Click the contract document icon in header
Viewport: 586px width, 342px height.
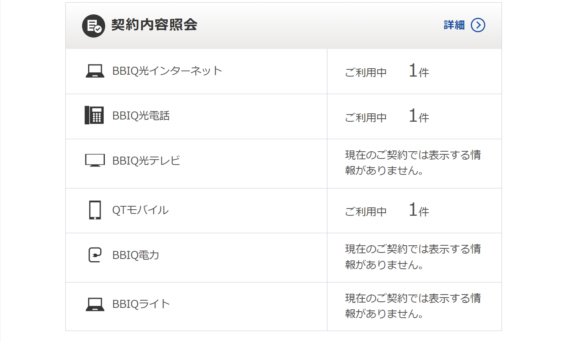pos(93,26)
